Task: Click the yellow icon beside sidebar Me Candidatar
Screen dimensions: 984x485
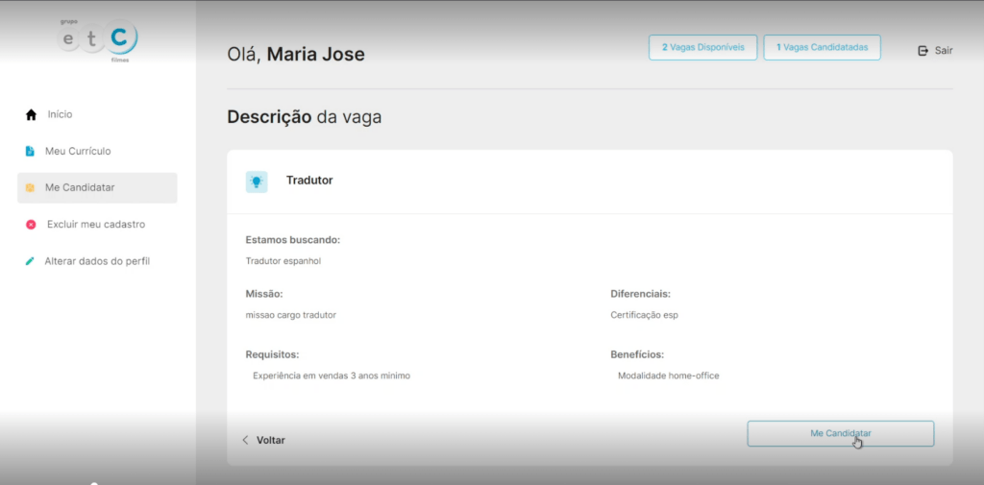Action: click(31, 188)
